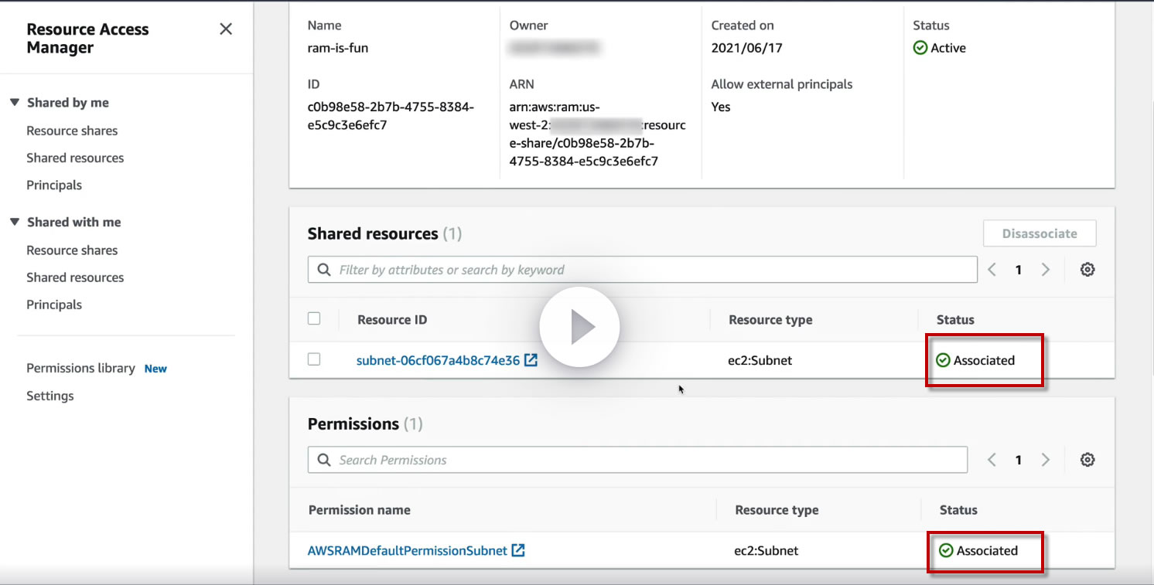Tick checkbox for subnet-06cf067a4b8c74e36 row

click(314, 359)
